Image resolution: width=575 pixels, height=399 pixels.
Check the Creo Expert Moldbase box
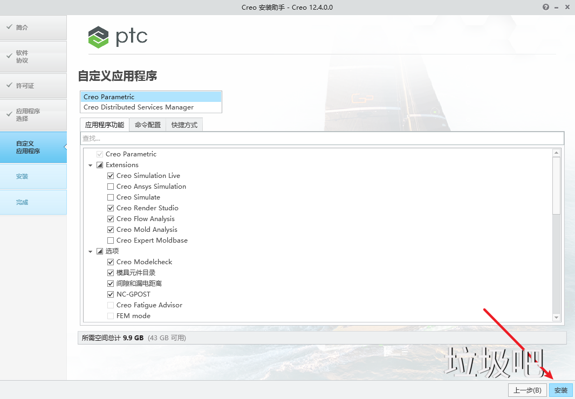111,240
